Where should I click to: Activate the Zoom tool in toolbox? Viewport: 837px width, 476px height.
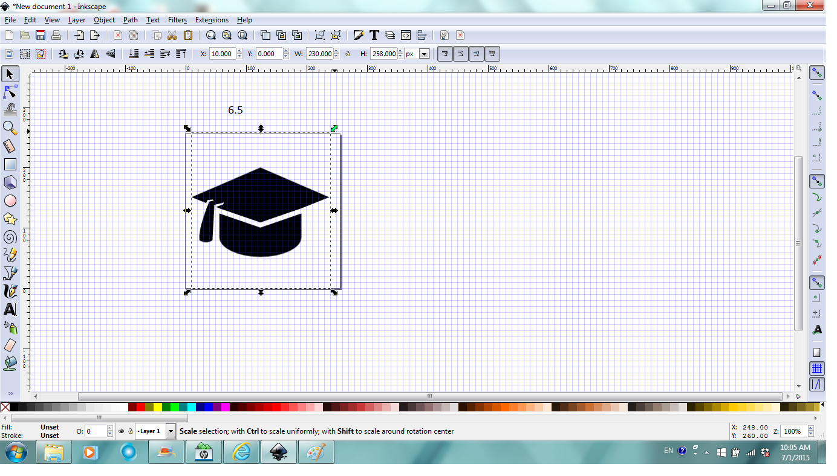point(10,128)
